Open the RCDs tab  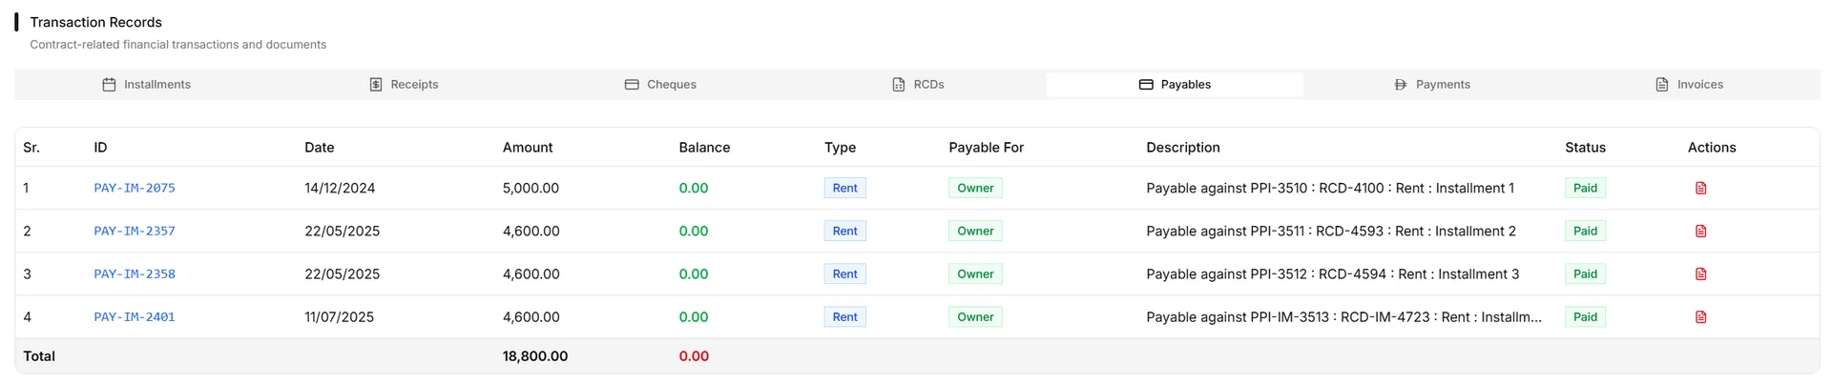coord(918,84)
